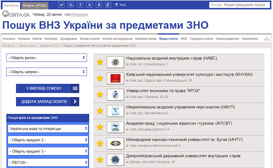This screenshot has width=273, height=168.
Task: Open the VKontakte icon in top bar
Action: tap(99, 5)
